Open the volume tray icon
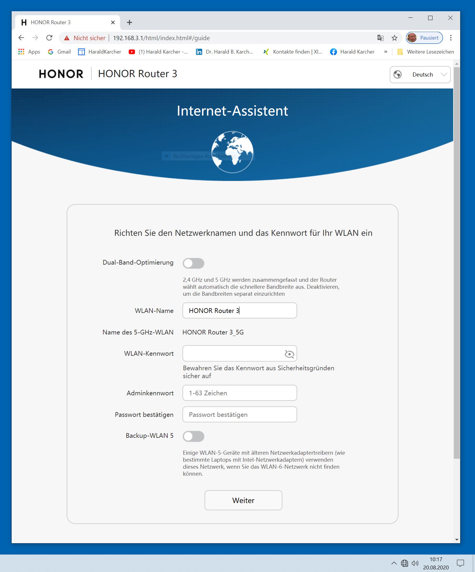This screenshot has width=475, height=572. [x=415, y=563]
